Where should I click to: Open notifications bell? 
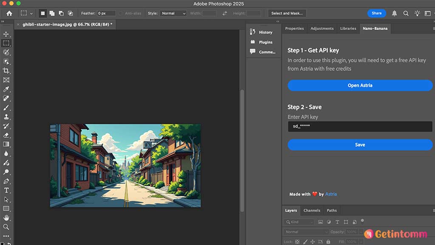click(394, 13)
